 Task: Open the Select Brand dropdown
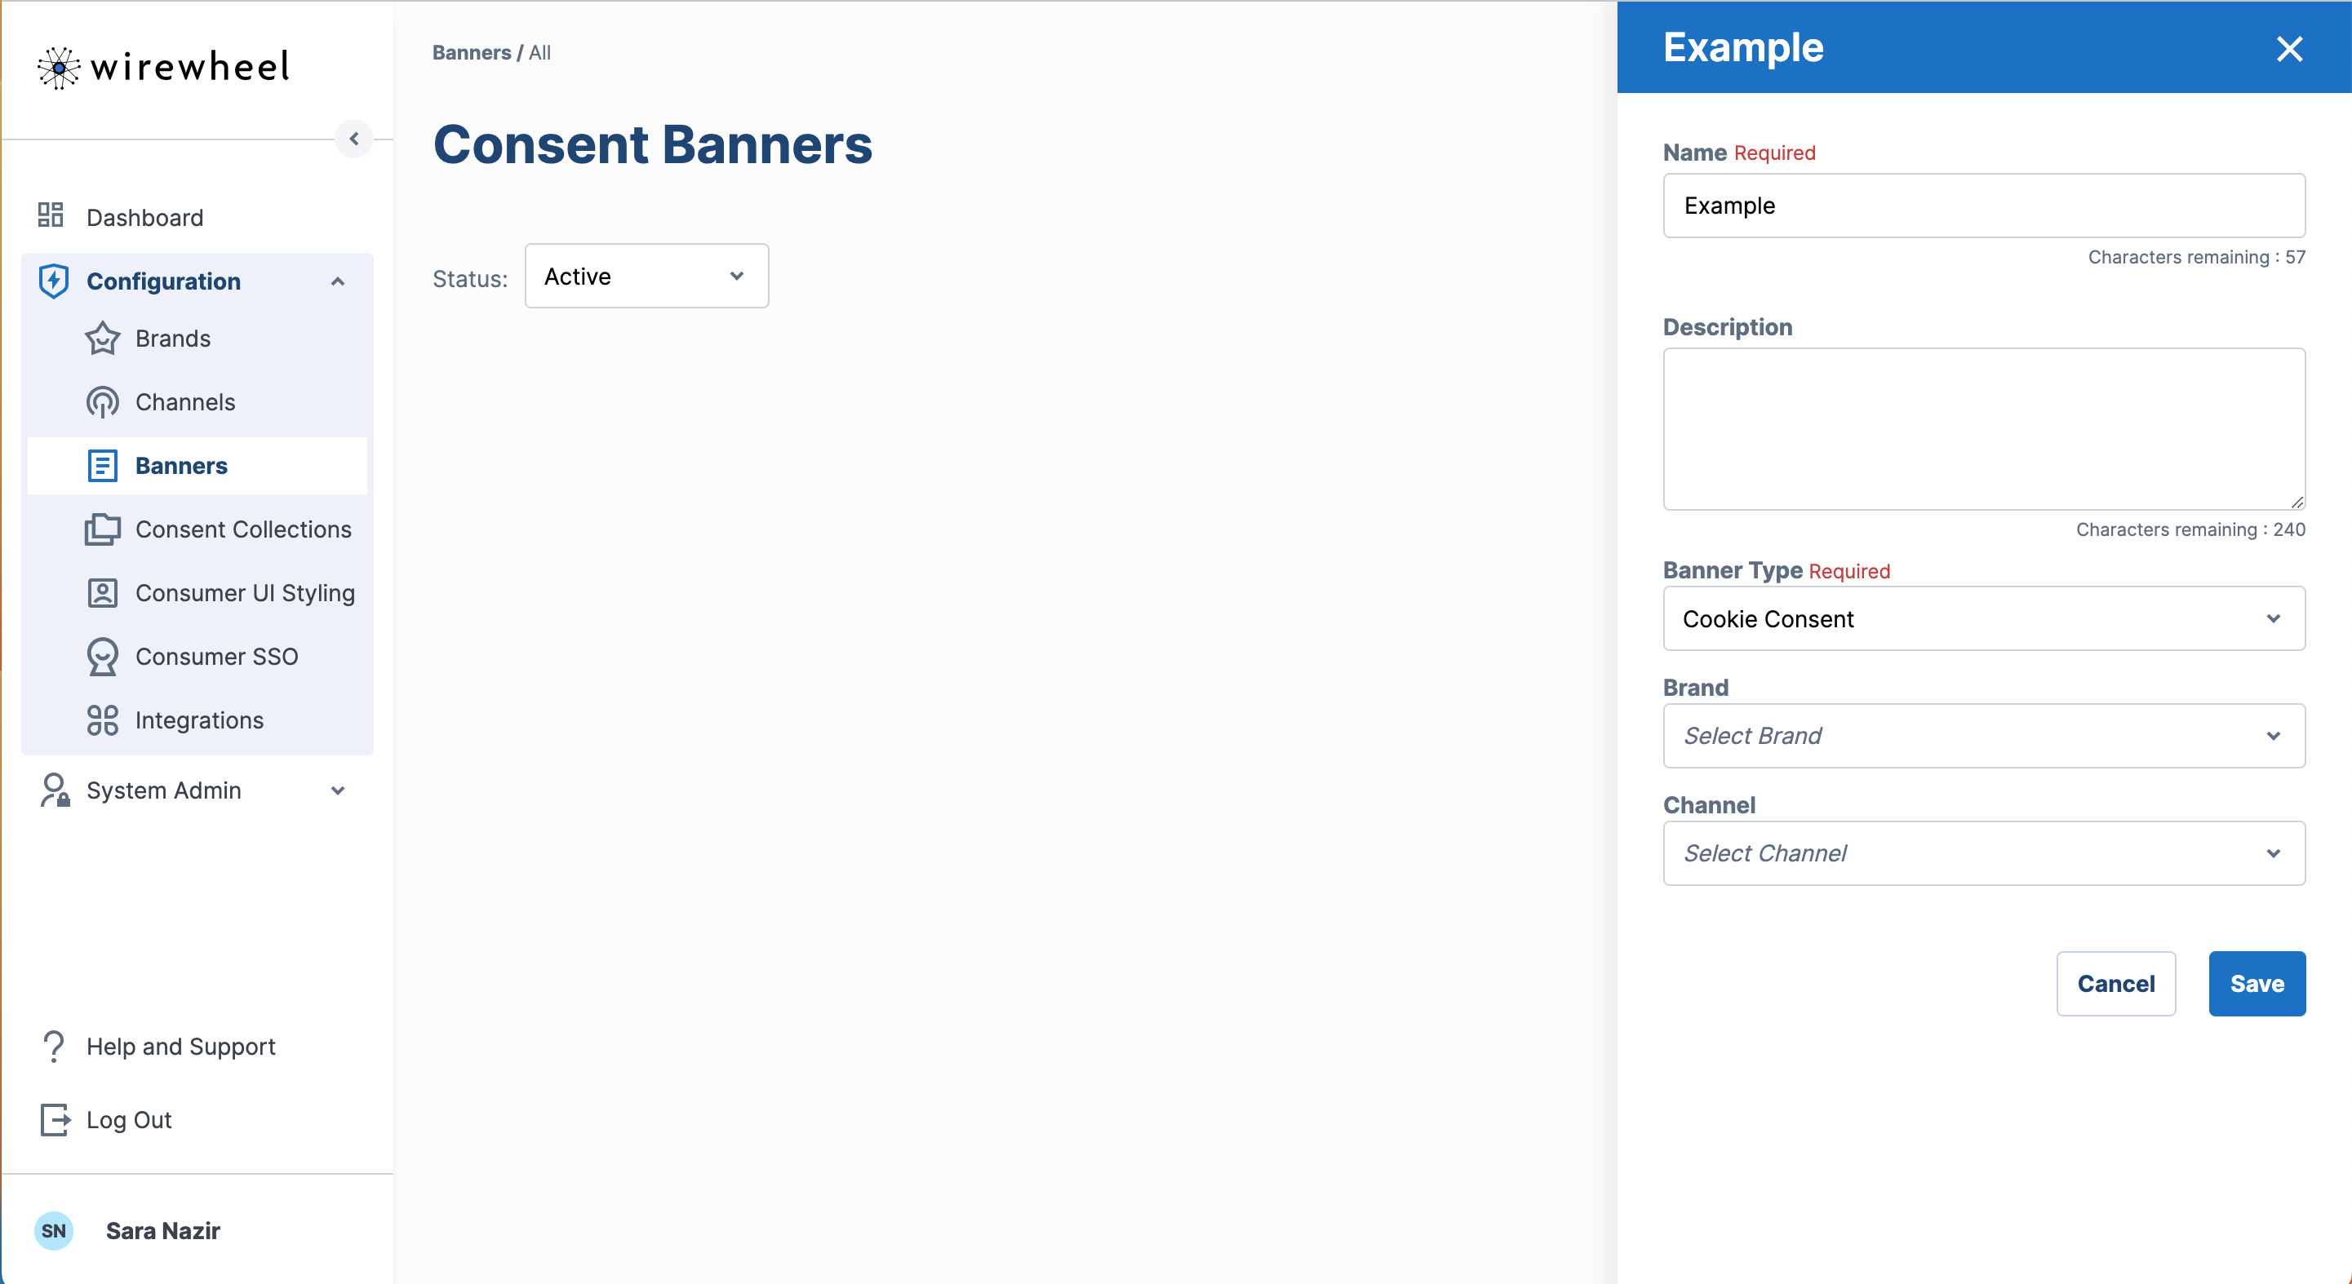1983,736
